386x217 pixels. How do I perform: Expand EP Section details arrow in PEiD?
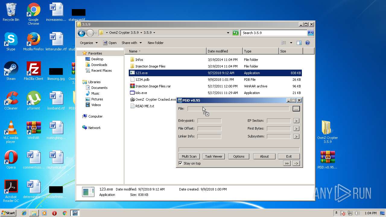click(x=296, y=121)
